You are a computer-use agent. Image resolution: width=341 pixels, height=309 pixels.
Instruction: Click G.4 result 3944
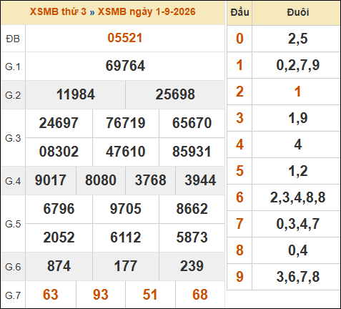pyautogui.click(x=200, y=180)
